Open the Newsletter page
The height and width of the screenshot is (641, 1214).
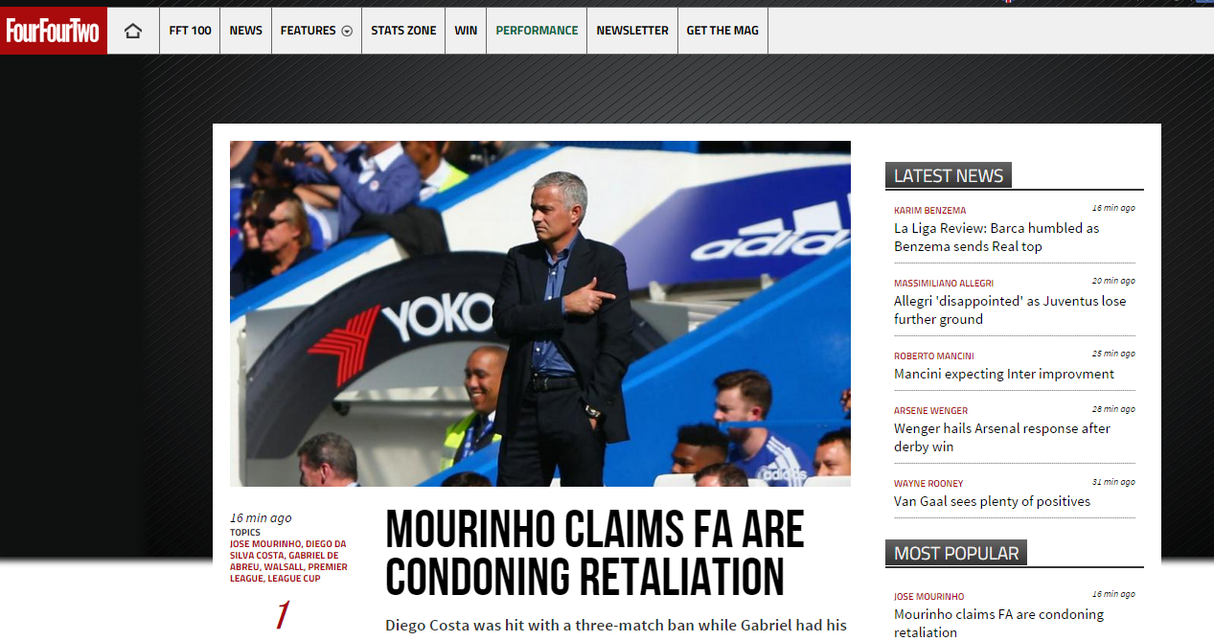point(632,31)
